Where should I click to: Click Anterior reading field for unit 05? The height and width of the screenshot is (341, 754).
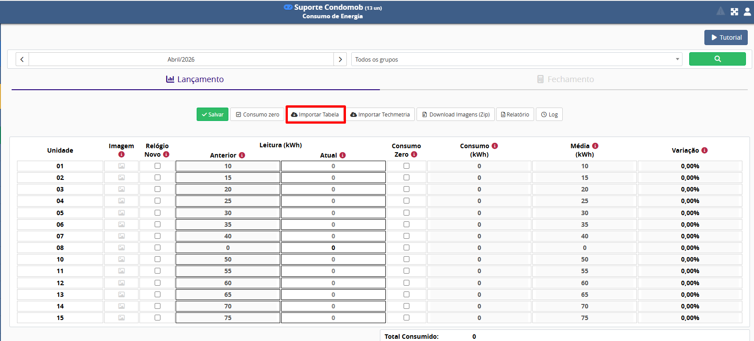228,213
